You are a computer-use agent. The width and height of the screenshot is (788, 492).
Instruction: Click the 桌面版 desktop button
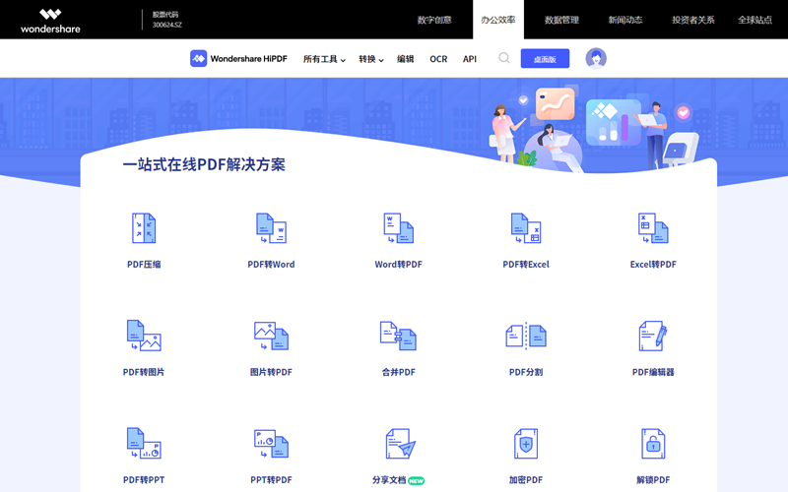[545, 59]
